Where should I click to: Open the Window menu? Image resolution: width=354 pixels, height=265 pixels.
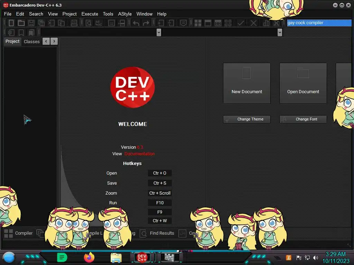[x=145, y=14]
